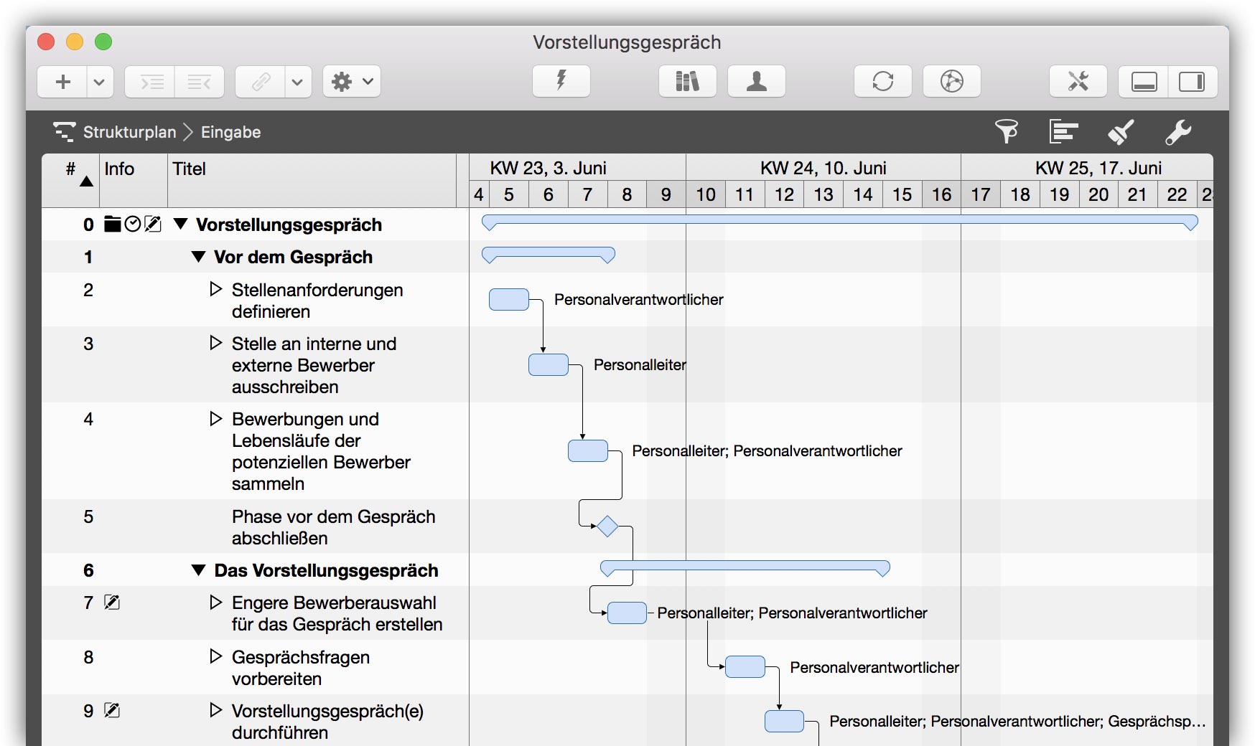The width and height of the screenshot is (1255, 746).
Task: Expand 'Stellenanforderungen definieren' task
Action: pos(215,289)
